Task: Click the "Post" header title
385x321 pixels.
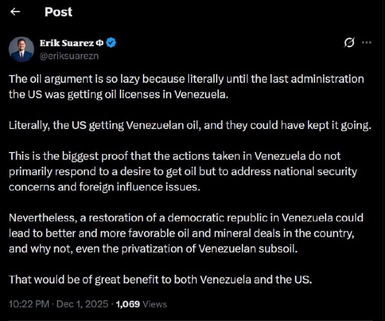Action: click(58, 12)
